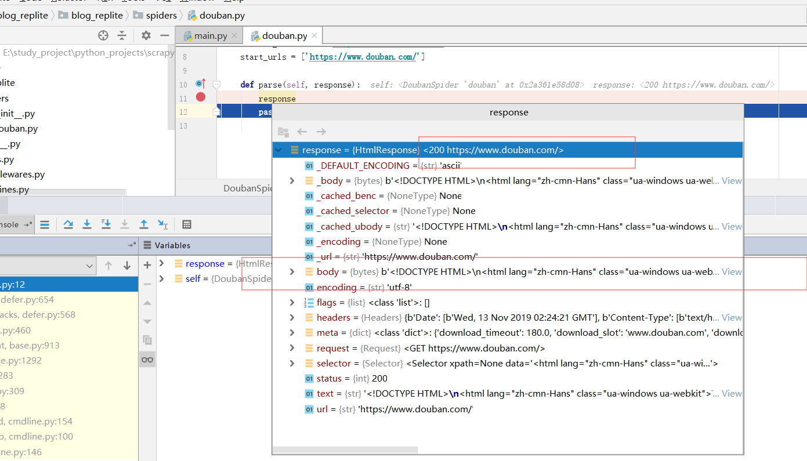Click the first toolbar icon in response popup
This screenshot has width=807, height=461.
click(x=283, y=132)
